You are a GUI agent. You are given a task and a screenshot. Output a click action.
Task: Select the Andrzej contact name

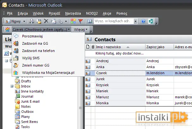(102, 61)
